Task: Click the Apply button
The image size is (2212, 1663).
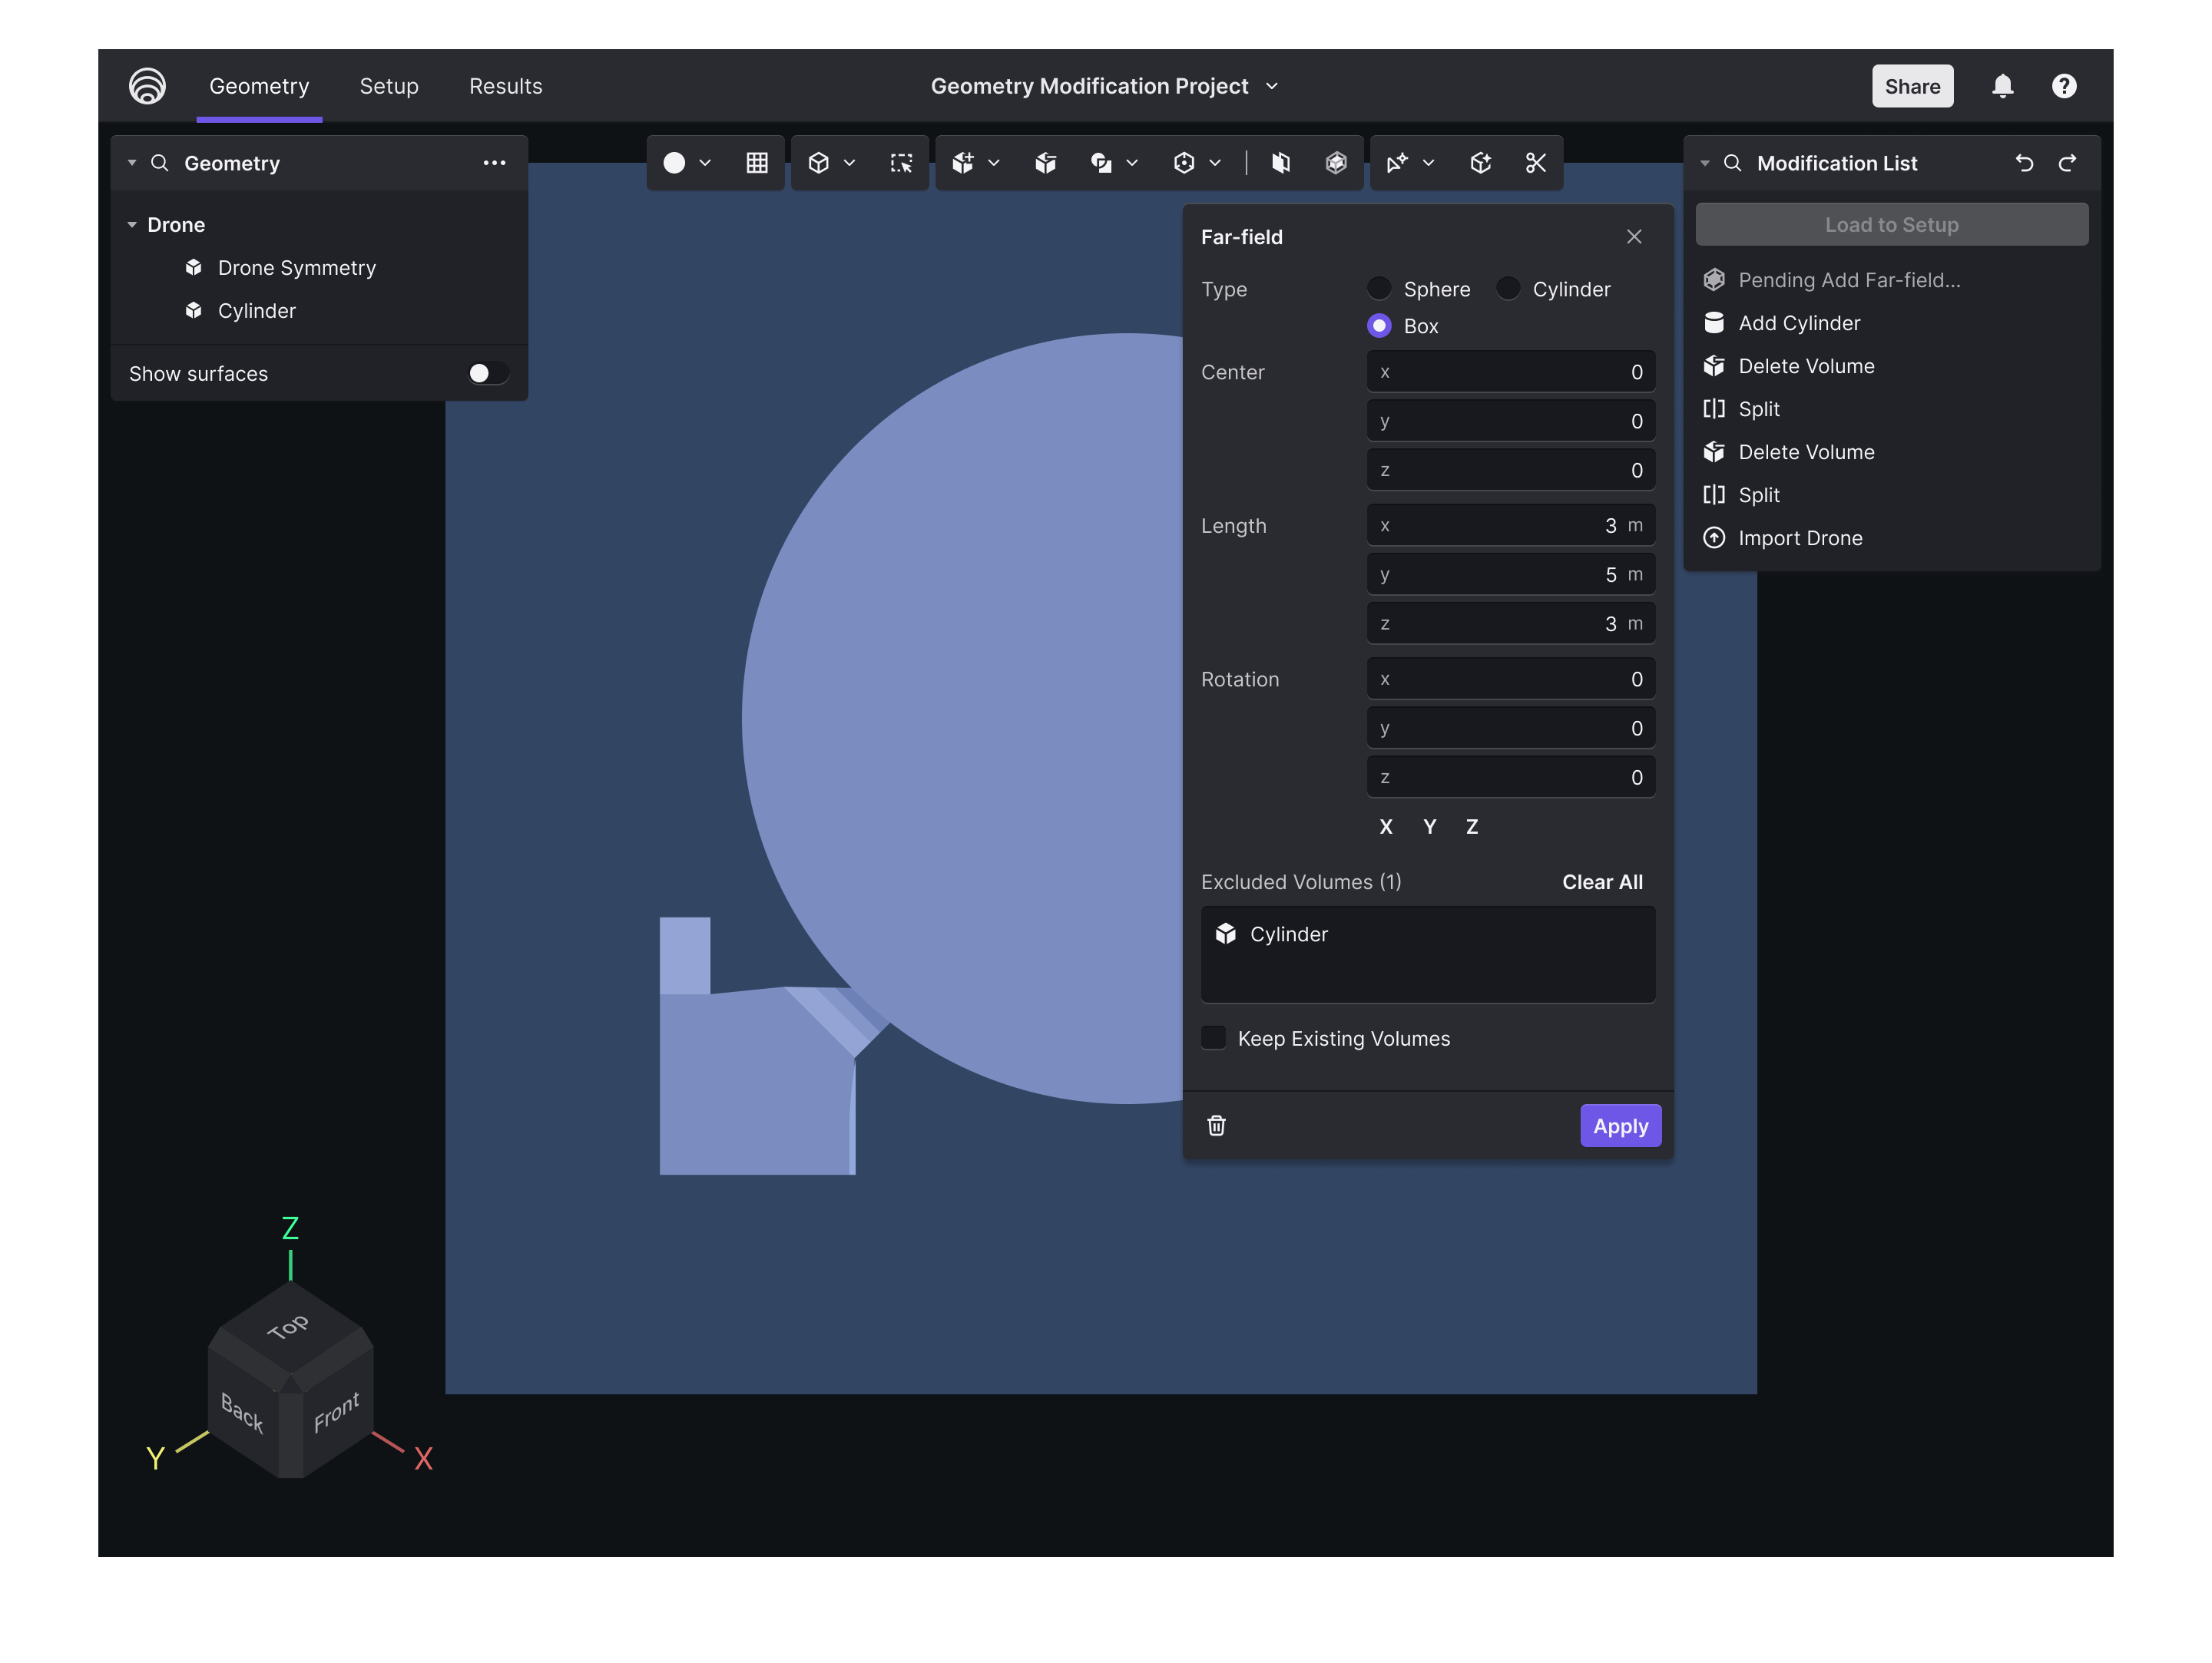Action: [x=1620, y=1126]
